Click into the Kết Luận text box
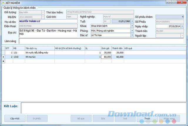 (x=103, y=107)
